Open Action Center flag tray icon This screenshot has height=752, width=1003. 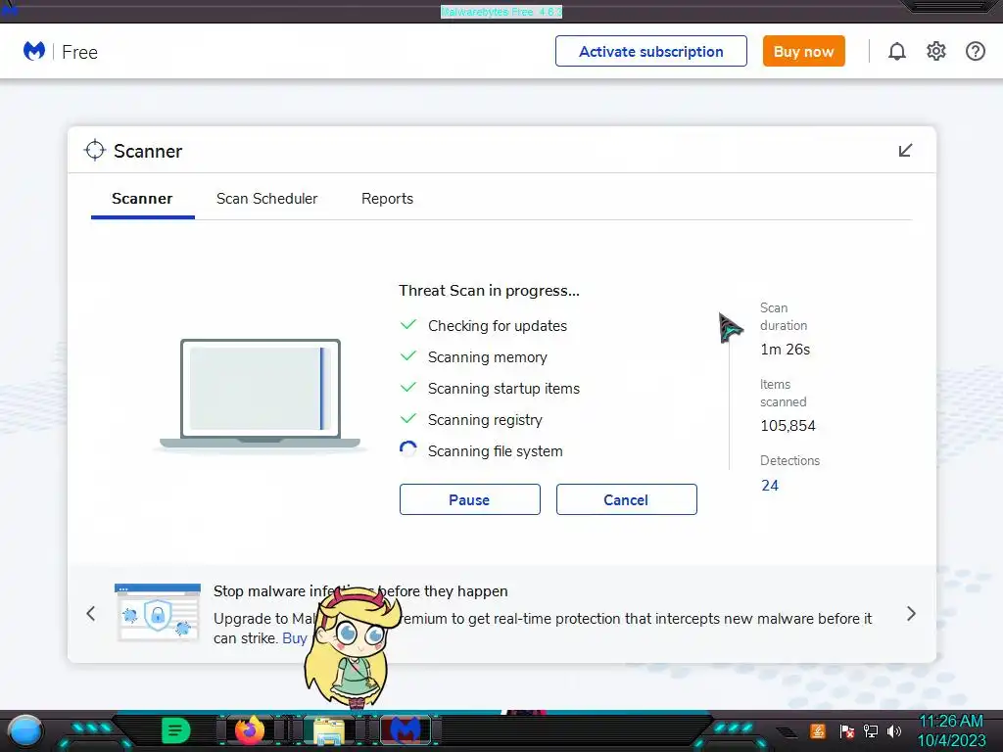(847, 730)
